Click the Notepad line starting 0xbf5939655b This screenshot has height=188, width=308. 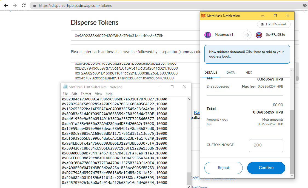point(115,138)
